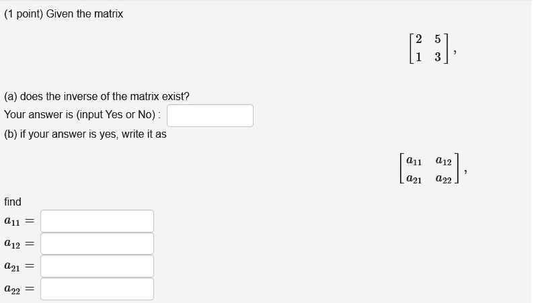The height and width of the screenshot is (303, 534).
Task: Click the '(b) if your answer is yes' text
Action: (x=61, y=134)
